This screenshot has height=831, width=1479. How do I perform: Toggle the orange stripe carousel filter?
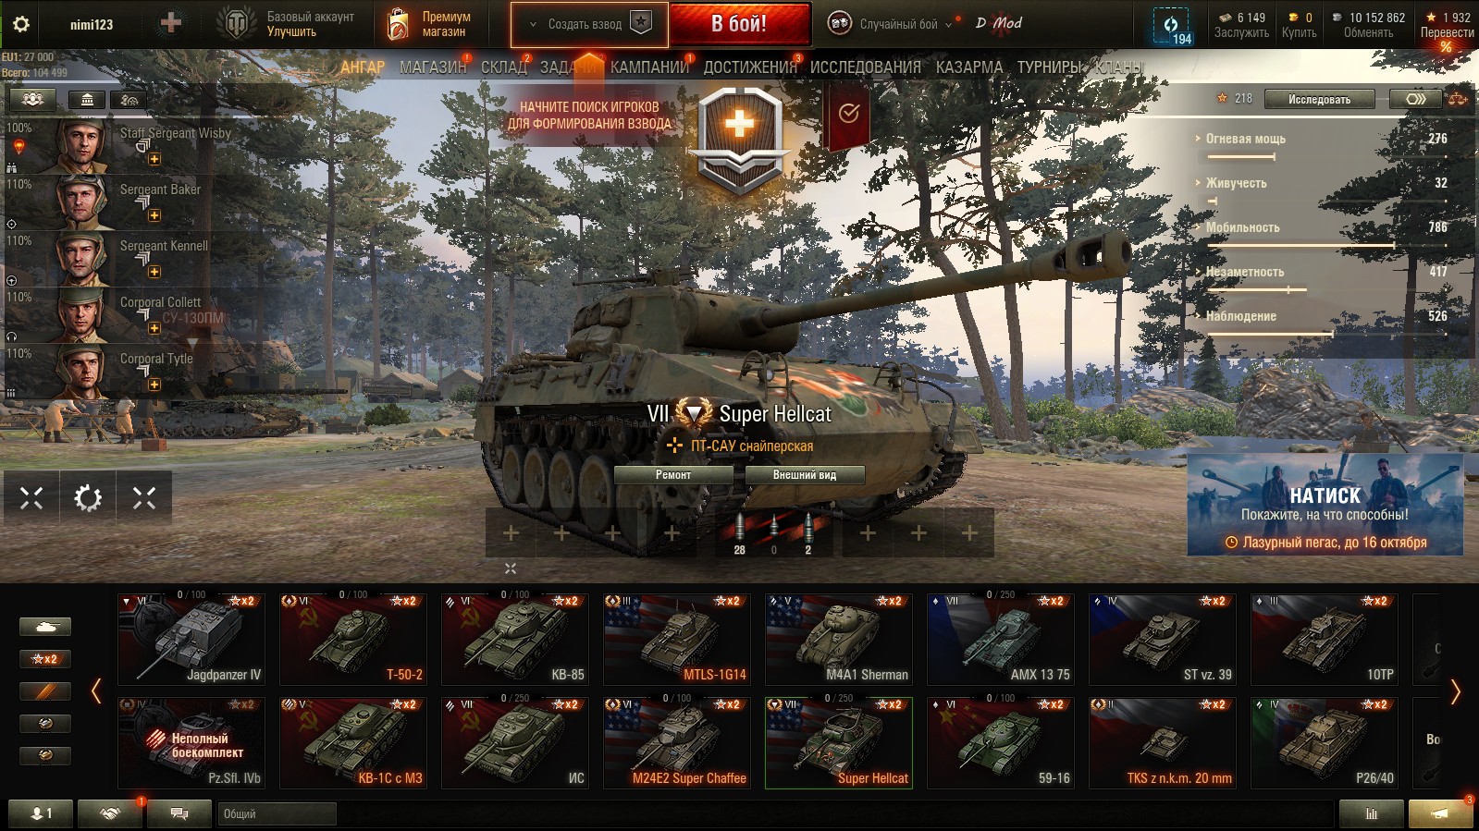click(x=45, y=691)
